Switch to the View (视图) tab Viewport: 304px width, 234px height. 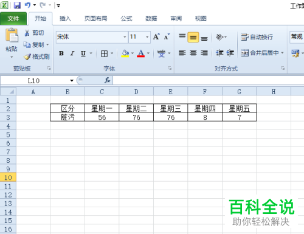coord(201,18)
